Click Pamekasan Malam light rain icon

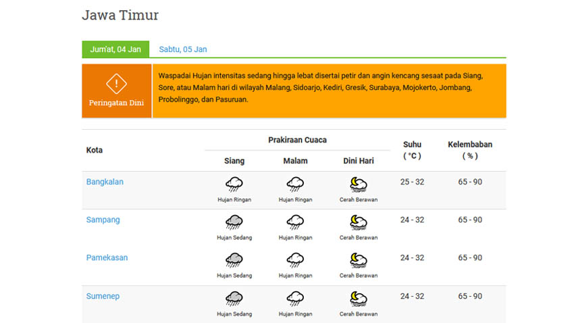click(x=295, y=260)
